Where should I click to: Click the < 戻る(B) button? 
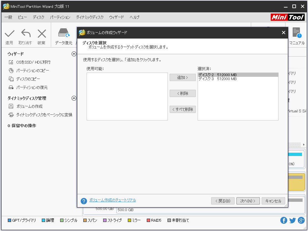[223, 201]
